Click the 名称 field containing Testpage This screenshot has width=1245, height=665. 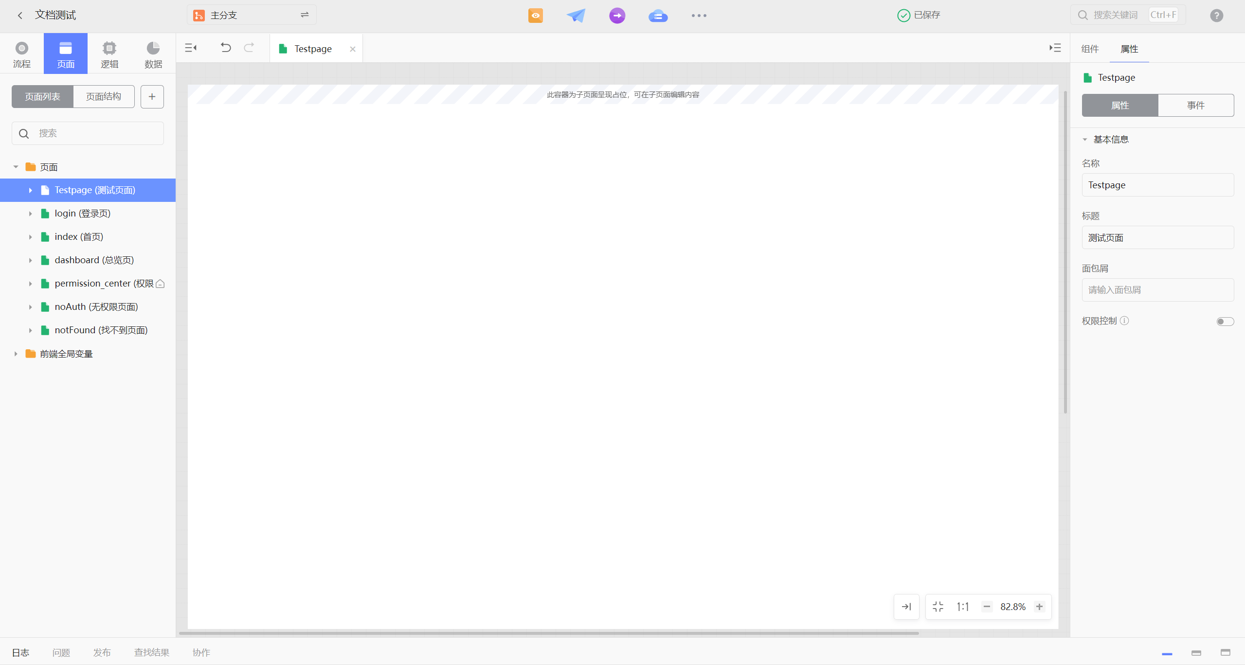(1158, 185)
